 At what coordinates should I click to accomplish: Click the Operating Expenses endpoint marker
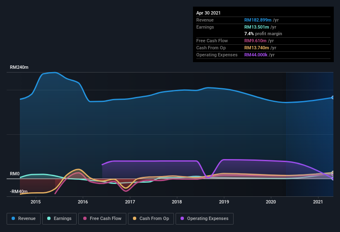(333, 179)
